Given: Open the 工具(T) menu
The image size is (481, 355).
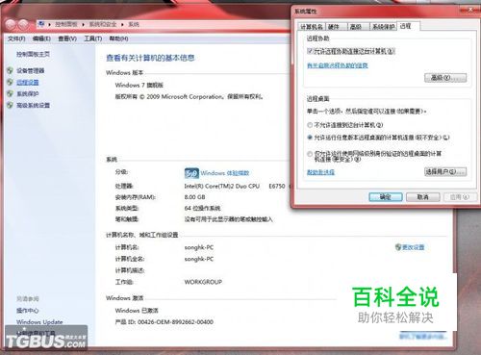Looking at the screenshot, I should 93,38.
